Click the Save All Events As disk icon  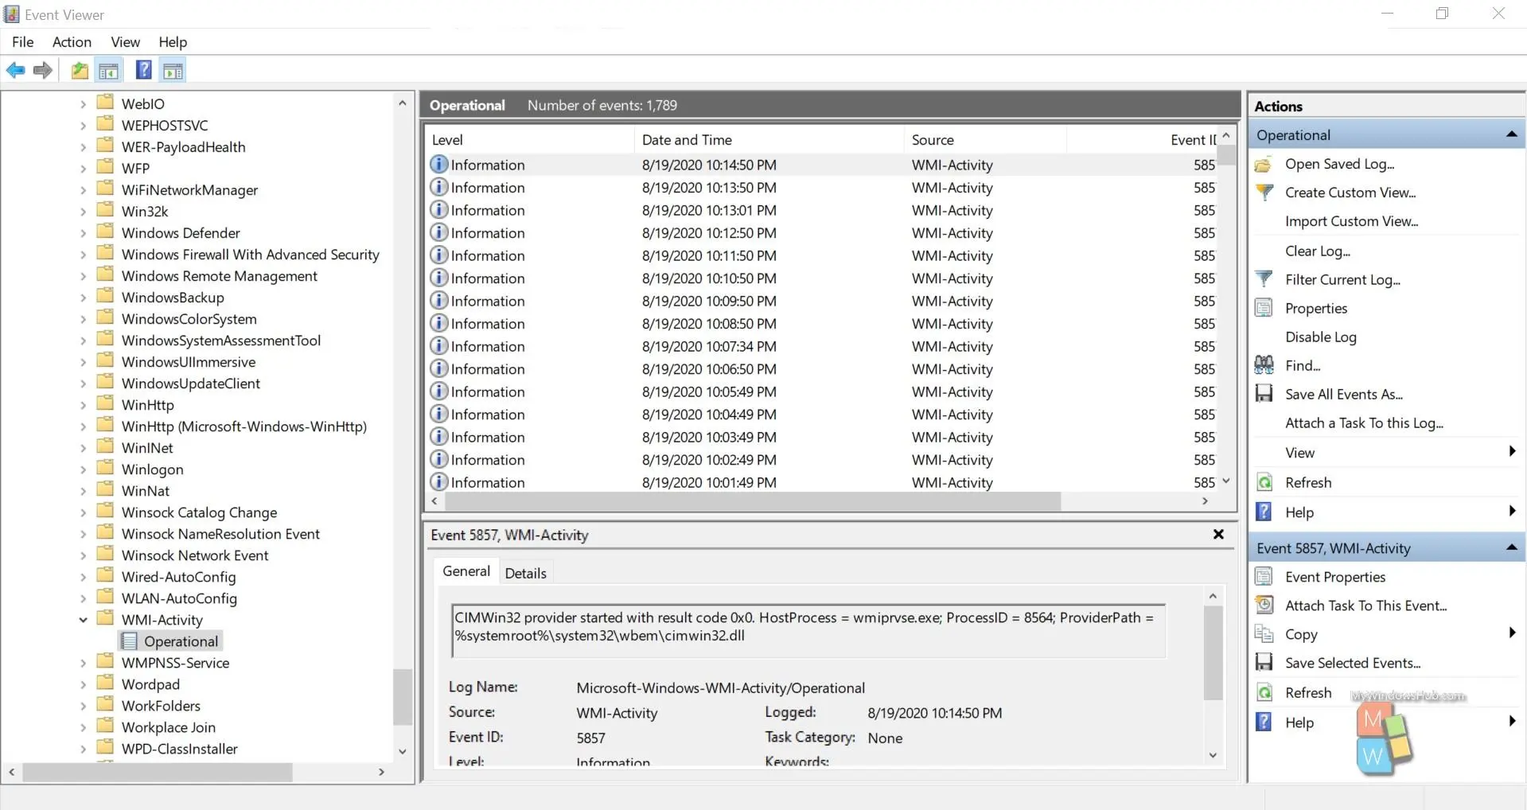(x=1264, y=394)
